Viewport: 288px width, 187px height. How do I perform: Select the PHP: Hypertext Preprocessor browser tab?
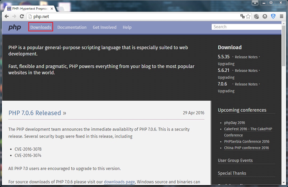tap(29, 9)
